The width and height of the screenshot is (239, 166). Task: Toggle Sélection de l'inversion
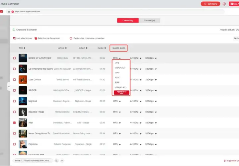(x=36, y=39)
